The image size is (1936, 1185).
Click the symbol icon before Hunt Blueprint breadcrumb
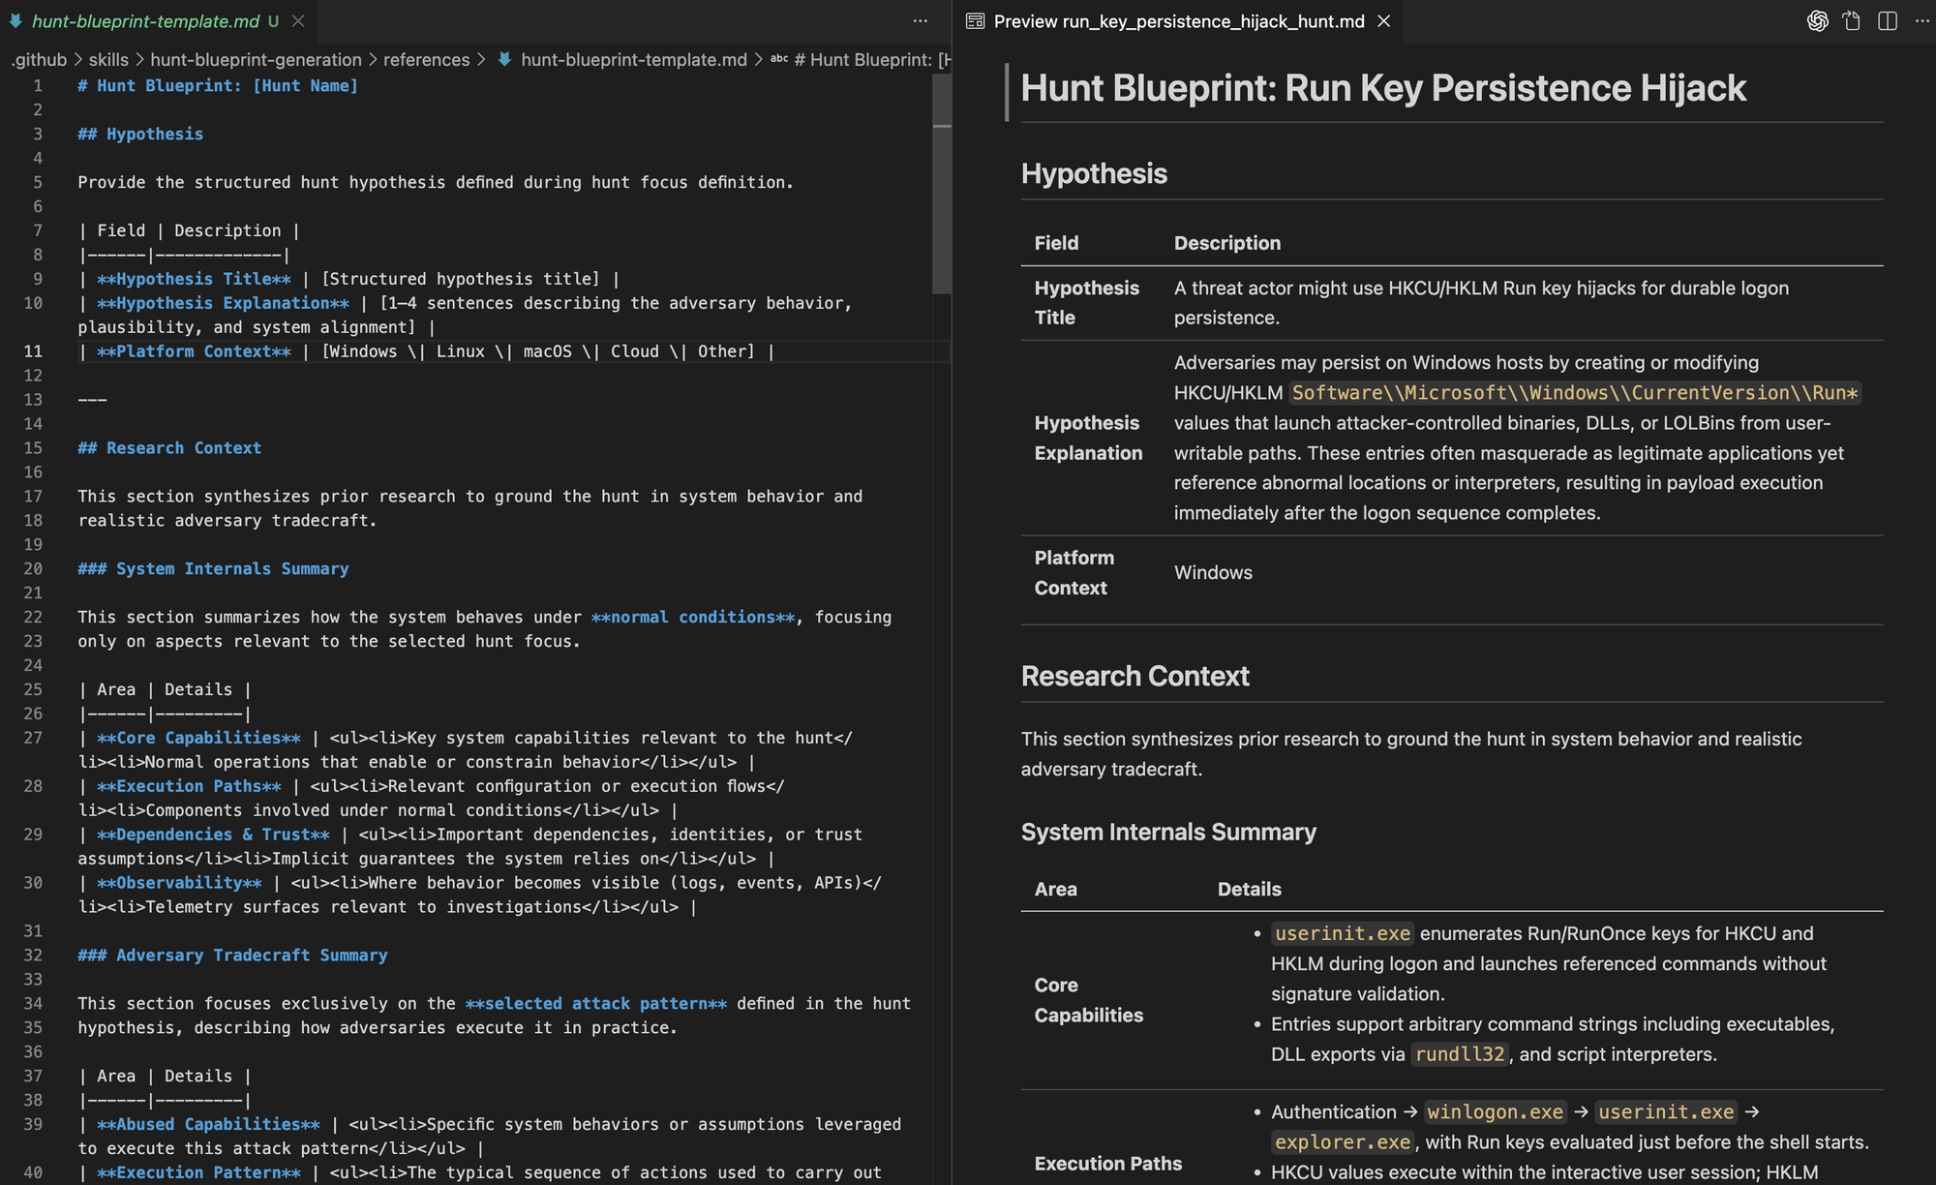click(x=779, y=60)
